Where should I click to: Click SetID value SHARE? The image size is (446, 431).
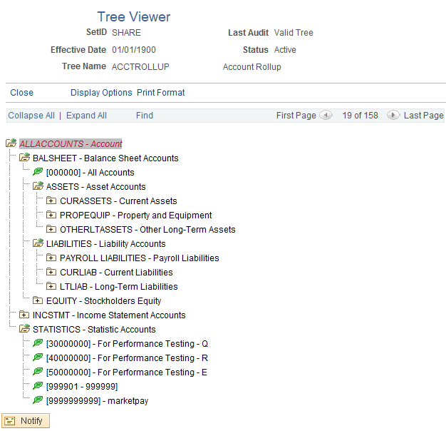pyautogui.click(x=126, y=33)
